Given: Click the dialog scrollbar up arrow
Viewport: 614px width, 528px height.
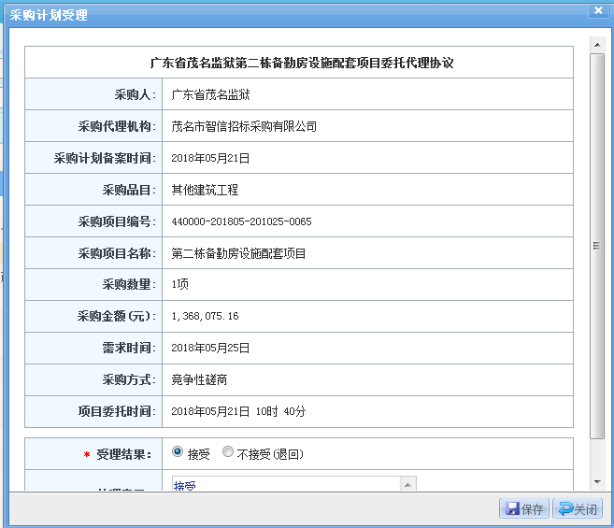Looking at the screenshot, I should tap(597, 44).
